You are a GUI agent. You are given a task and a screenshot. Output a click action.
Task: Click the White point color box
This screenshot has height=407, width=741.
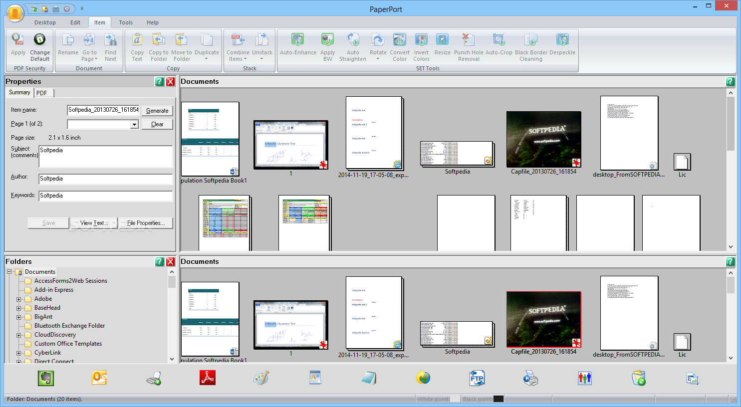(x=455, y=399)
